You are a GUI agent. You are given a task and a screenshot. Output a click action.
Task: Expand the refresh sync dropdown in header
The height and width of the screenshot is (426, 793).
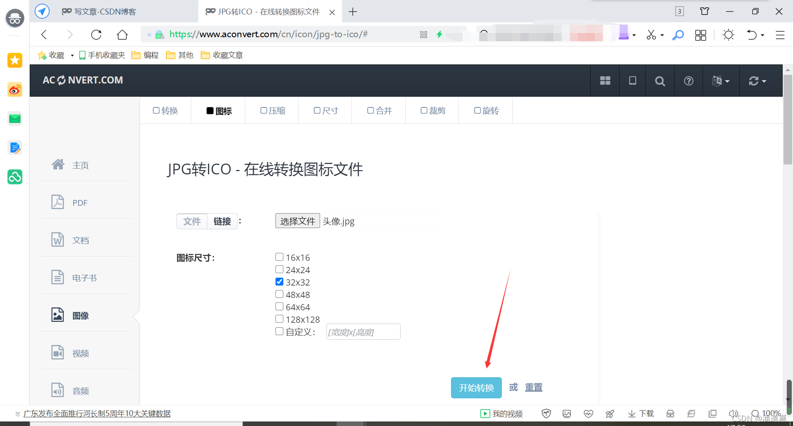pos(757,81)
